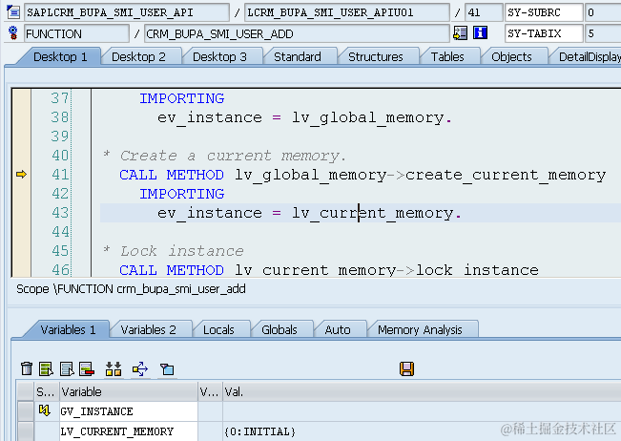Switch to Desktop 2 tab
Viewport: 621px width, 441px height.
pos(138,56)
